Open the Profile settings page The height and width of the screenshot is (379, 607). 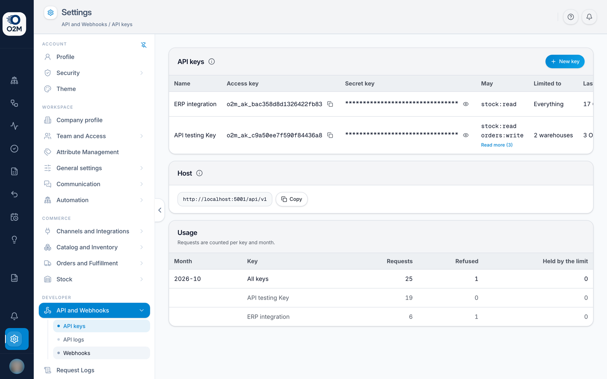[x=94, y=57]
